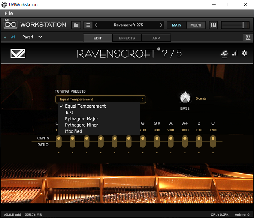The height and width of the screenshot is (218, 254).
Task: Toggle the A1 part activity indicator
Action: pyautogui.click(x=5, y=37)
